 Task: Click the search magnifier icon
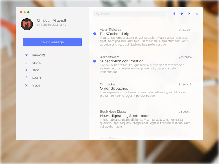[97, 13]
